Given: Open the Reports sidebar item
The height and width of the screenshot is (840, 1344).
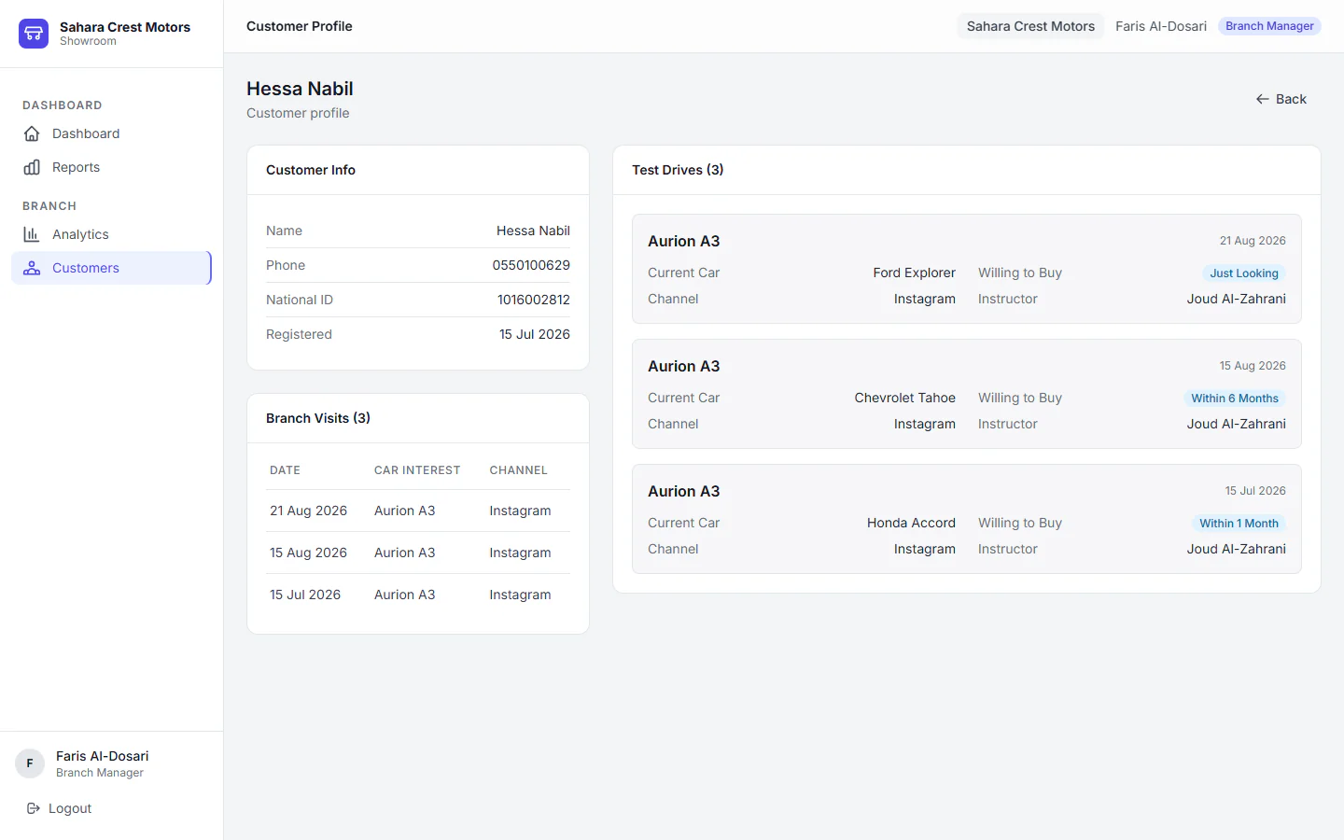Looking at the screenshot, I should pyautogui.click(x=111, y=167).
